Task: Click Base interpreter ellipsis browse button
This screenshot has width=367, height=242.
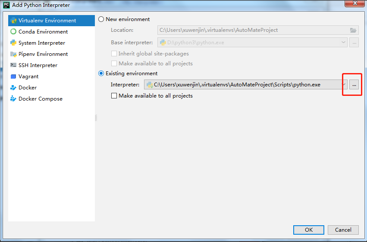Action: point(354,43)
